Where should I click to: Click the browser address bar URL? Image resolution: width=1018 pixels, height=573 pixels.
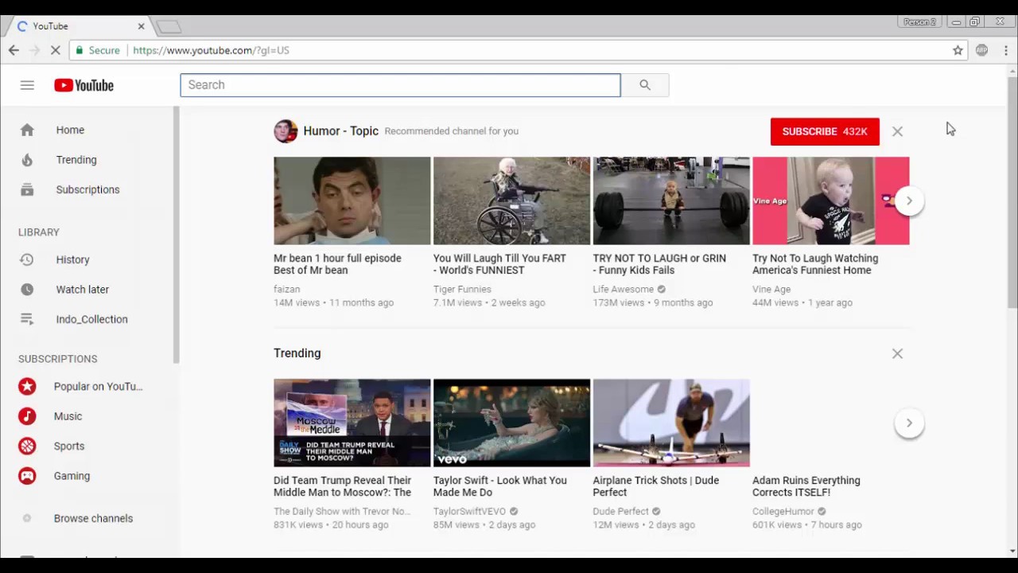[x=211, y=50]
